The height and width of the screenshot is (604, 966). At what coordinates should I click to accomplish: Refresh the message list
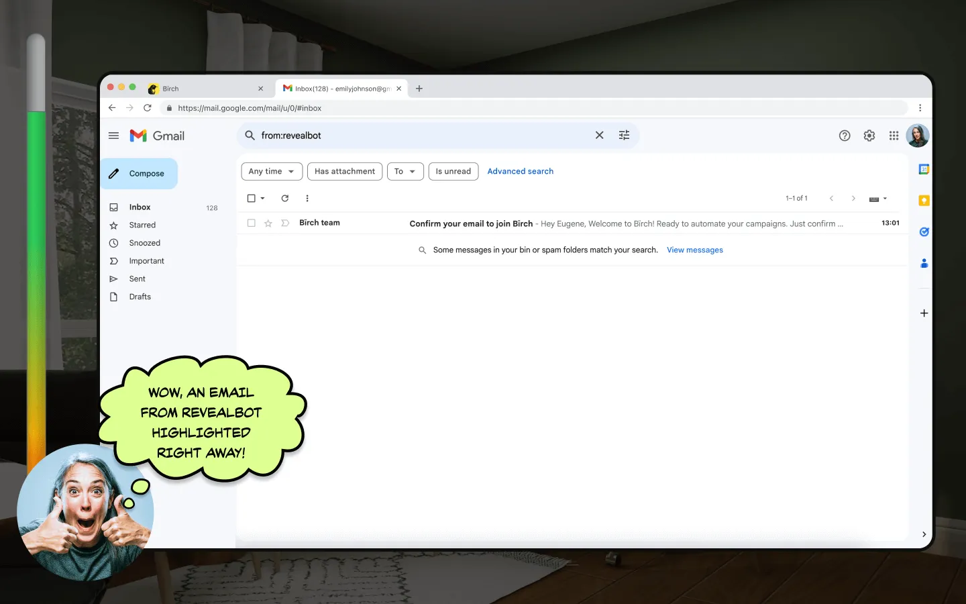(x=284, y=198)
